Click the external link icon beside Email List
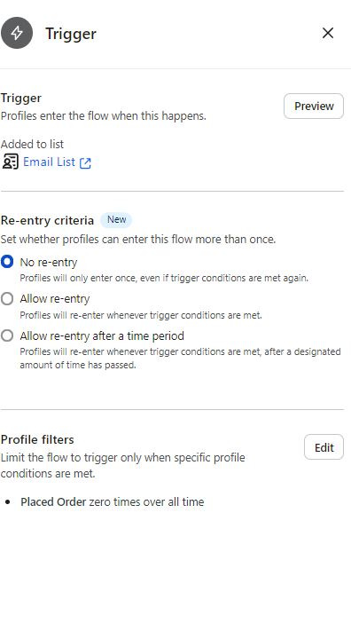 coord(85,163)
